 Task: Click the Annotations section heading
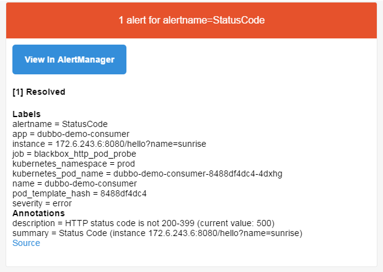38,213
